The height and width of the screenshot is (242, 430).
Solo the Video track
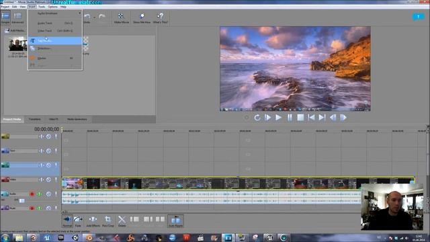56,179
